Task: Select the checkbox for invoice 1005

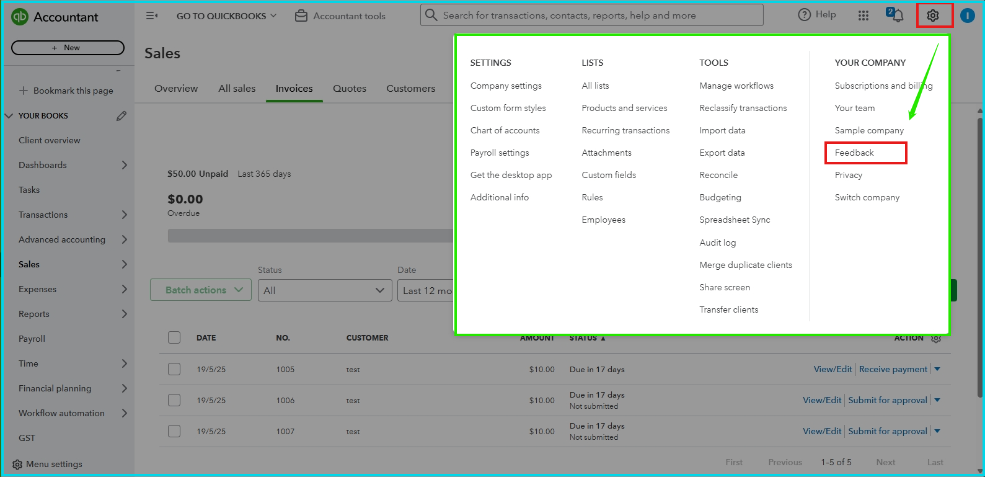Action: point(174,369)
